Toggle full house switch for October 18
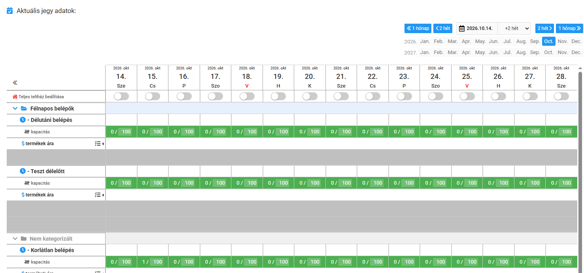Image resolution: width=584 pixels, height=273 pixels. tap(247, 96)
